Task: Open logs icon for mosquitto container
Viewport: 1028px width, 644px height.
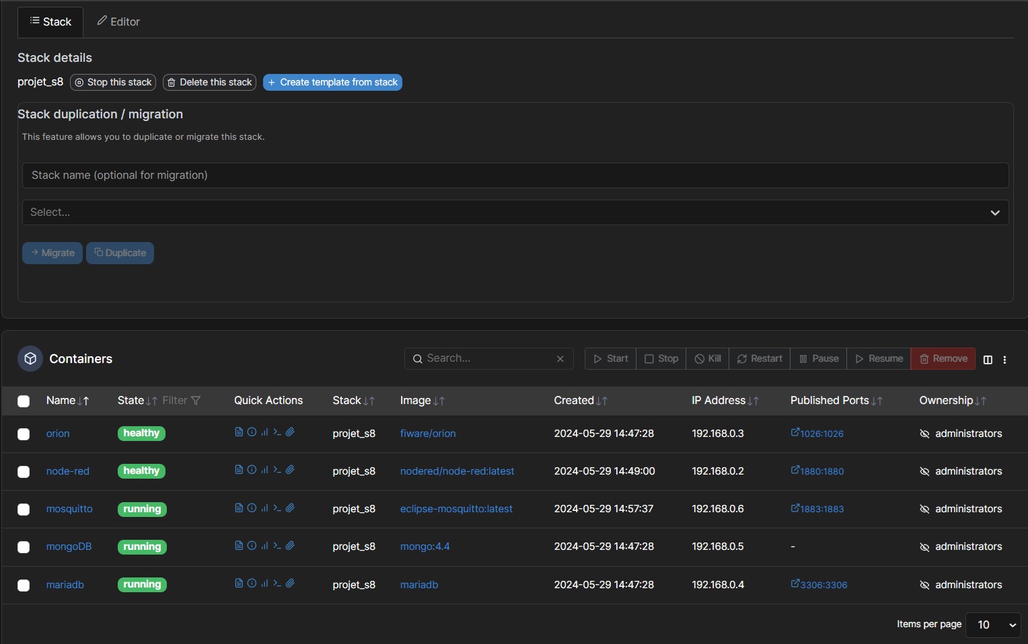Action: click(x=239, y=508)
